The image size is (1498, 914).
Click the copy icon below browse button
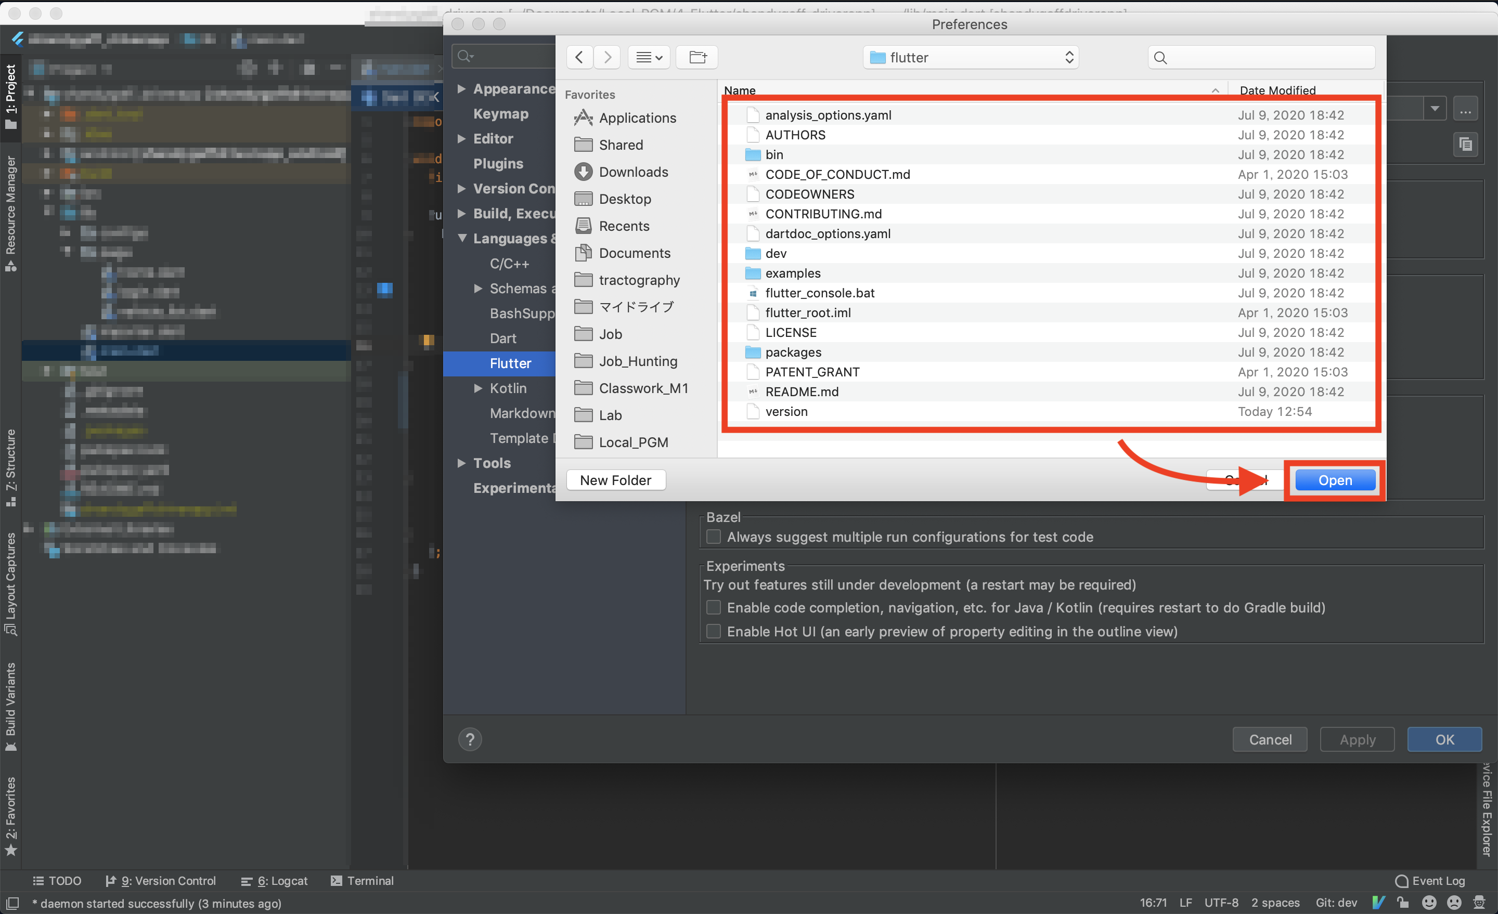pyautogui.click(x=1465, y=144)
